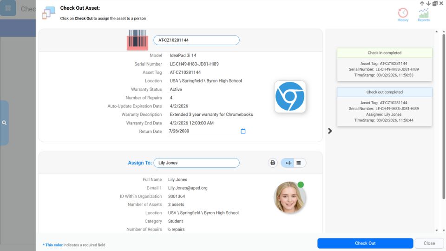Open the History panel
This screenshot has height=251, width=446.
(x=403, y=15)
